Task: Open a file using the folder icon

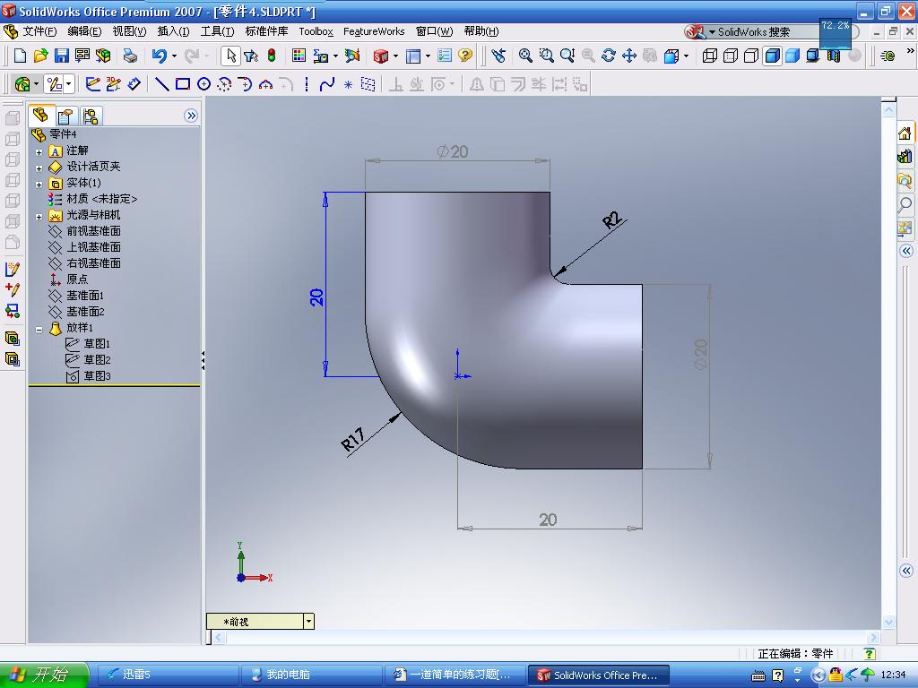Action: (40, 56)
